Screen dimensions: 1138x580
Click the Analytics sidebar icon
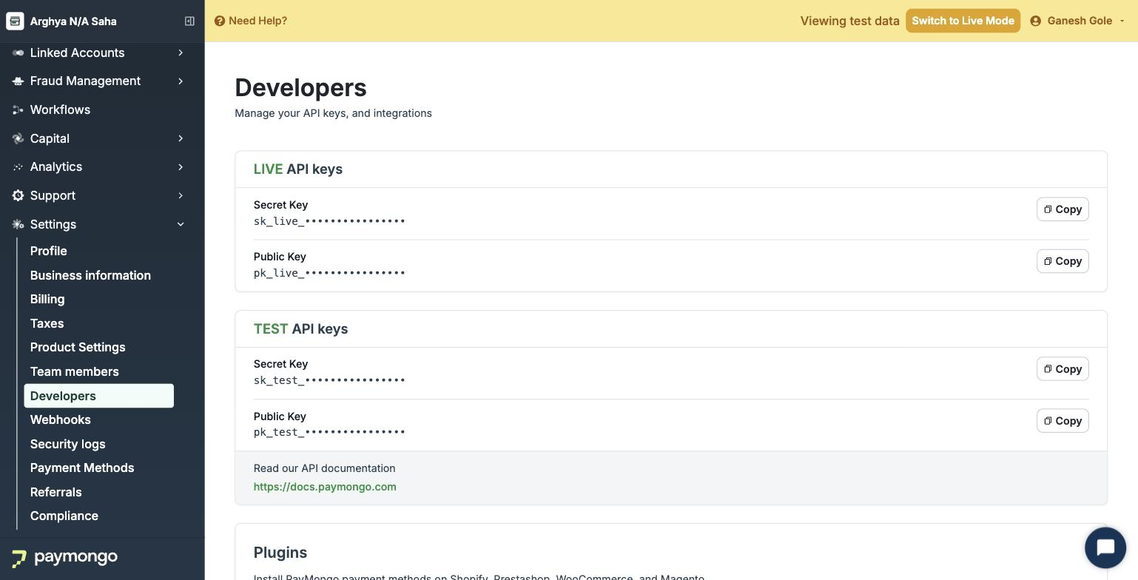pyautogui.click(x=18, y=167)
